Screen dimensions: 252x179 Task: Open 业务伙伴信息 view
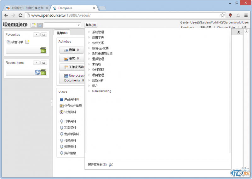tap(71, 106)
